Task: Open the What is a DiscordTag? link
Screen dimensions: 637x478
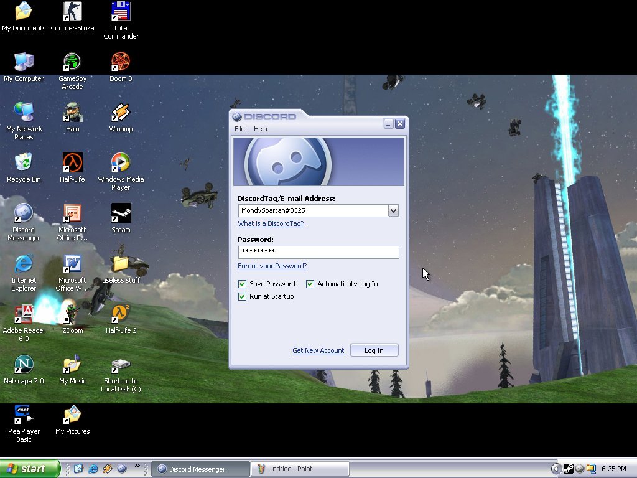Action: click(x=271, y=223)
